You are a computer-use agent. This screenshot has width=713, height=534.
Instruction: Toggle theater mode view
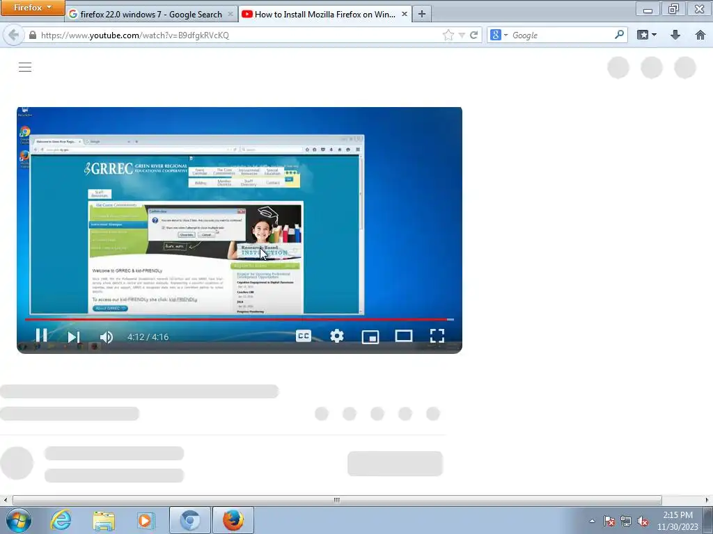tap(404, 336)
